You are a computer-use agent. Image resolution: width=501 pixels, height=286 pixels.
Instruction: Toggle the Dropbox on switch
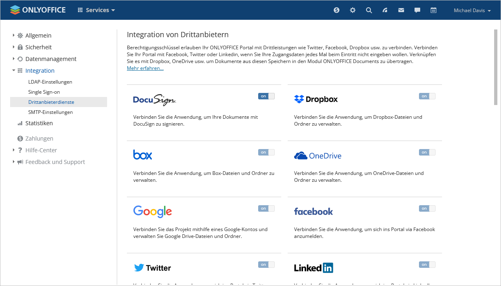tap(427, 96)
